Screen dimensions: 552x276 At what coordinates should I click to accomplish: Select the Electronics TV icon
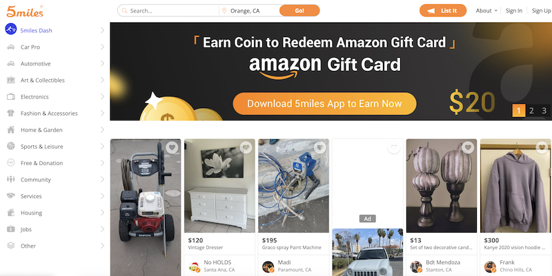(x=11, y=96)
